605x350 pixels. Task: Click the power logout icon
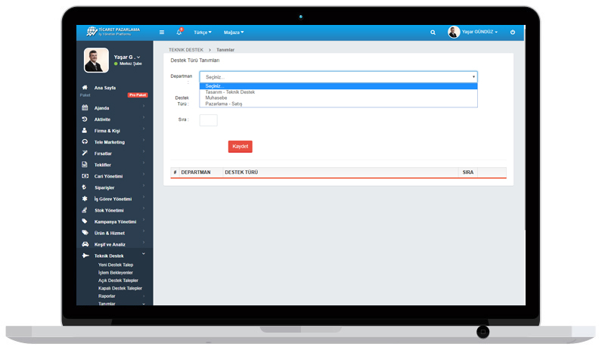[513, 33]
